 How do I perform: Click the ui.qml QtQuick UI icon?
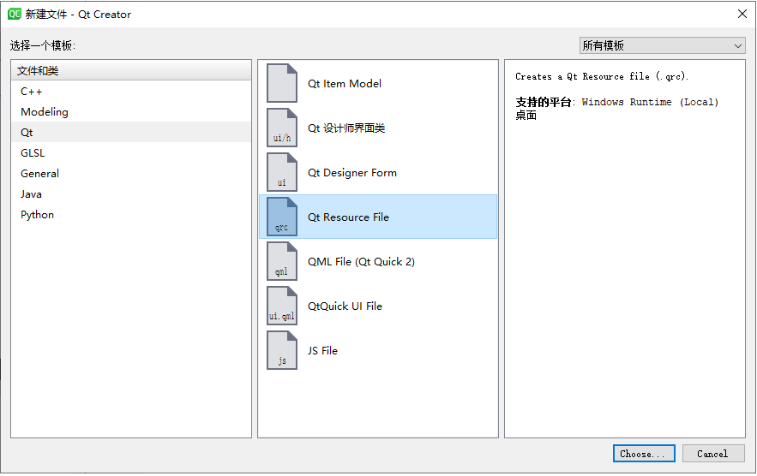tap(282, 306)
